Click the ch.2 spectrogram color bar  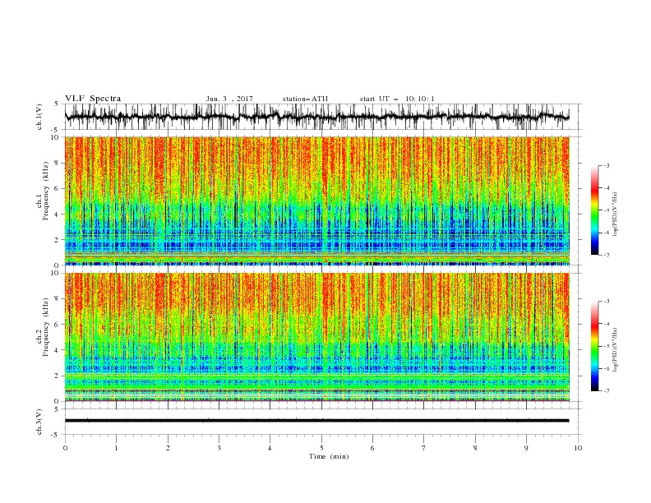coord(594,346)
